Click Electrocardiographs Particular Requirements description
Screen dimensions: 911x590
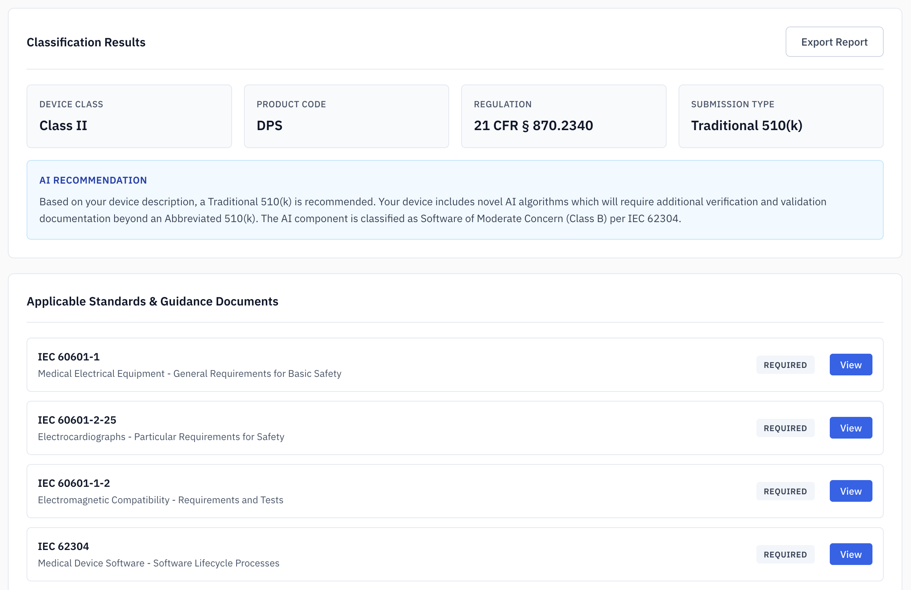(x=161, y=437)
